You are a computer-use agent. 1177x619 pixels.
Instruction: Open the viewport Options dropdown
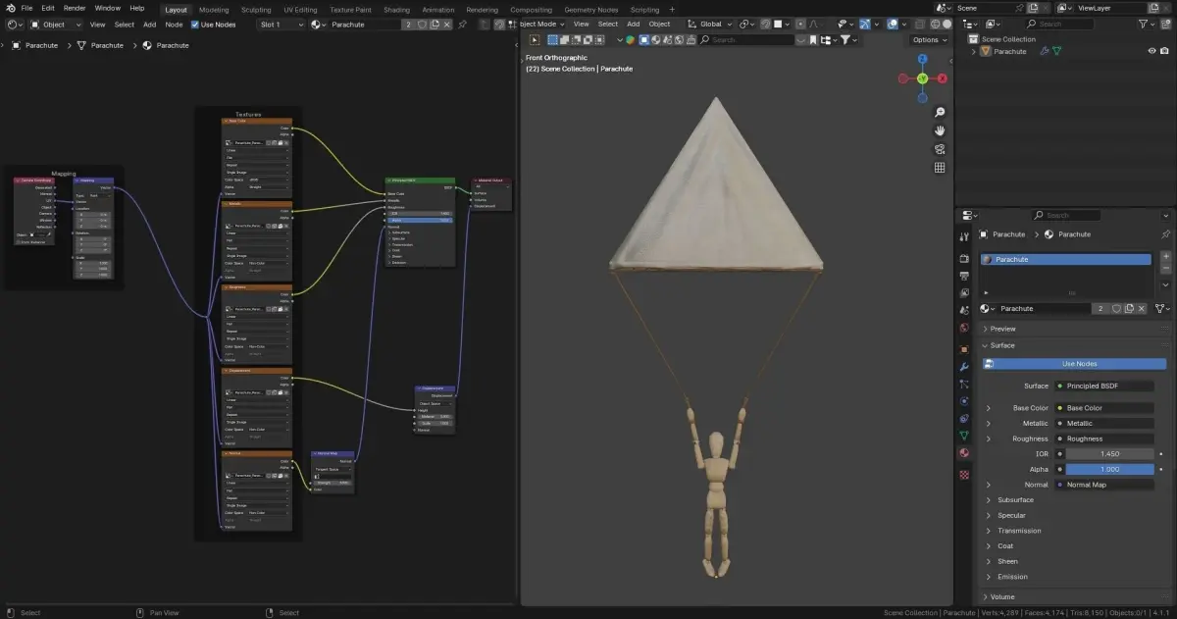tap(928, 39)
